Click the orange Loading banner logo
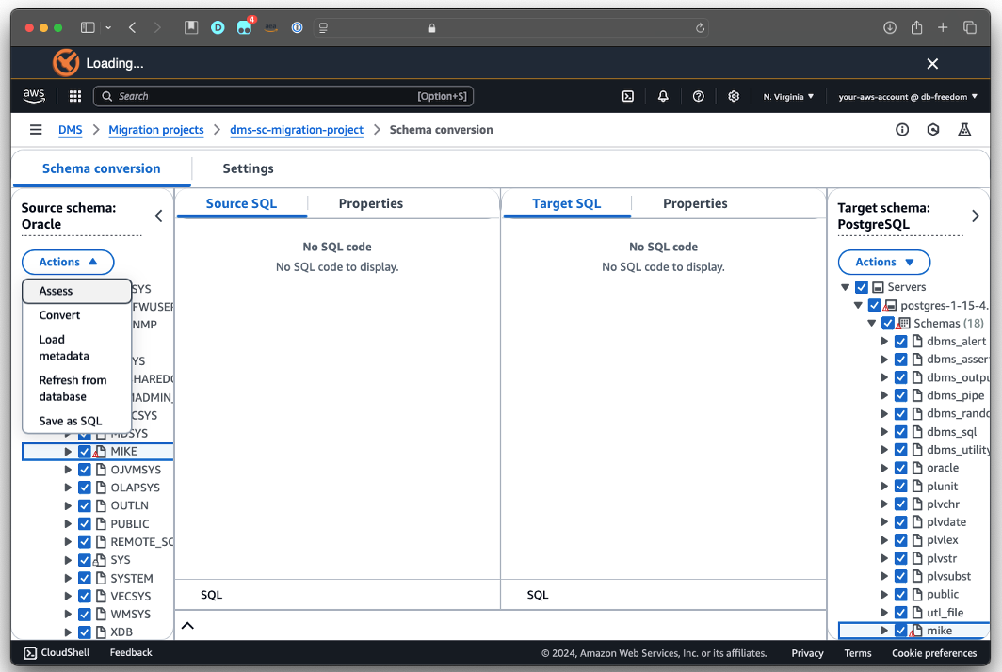Image resolution: width=1002 pixels, height=672 pixels. pyautogui.click(x=66, y=63)
